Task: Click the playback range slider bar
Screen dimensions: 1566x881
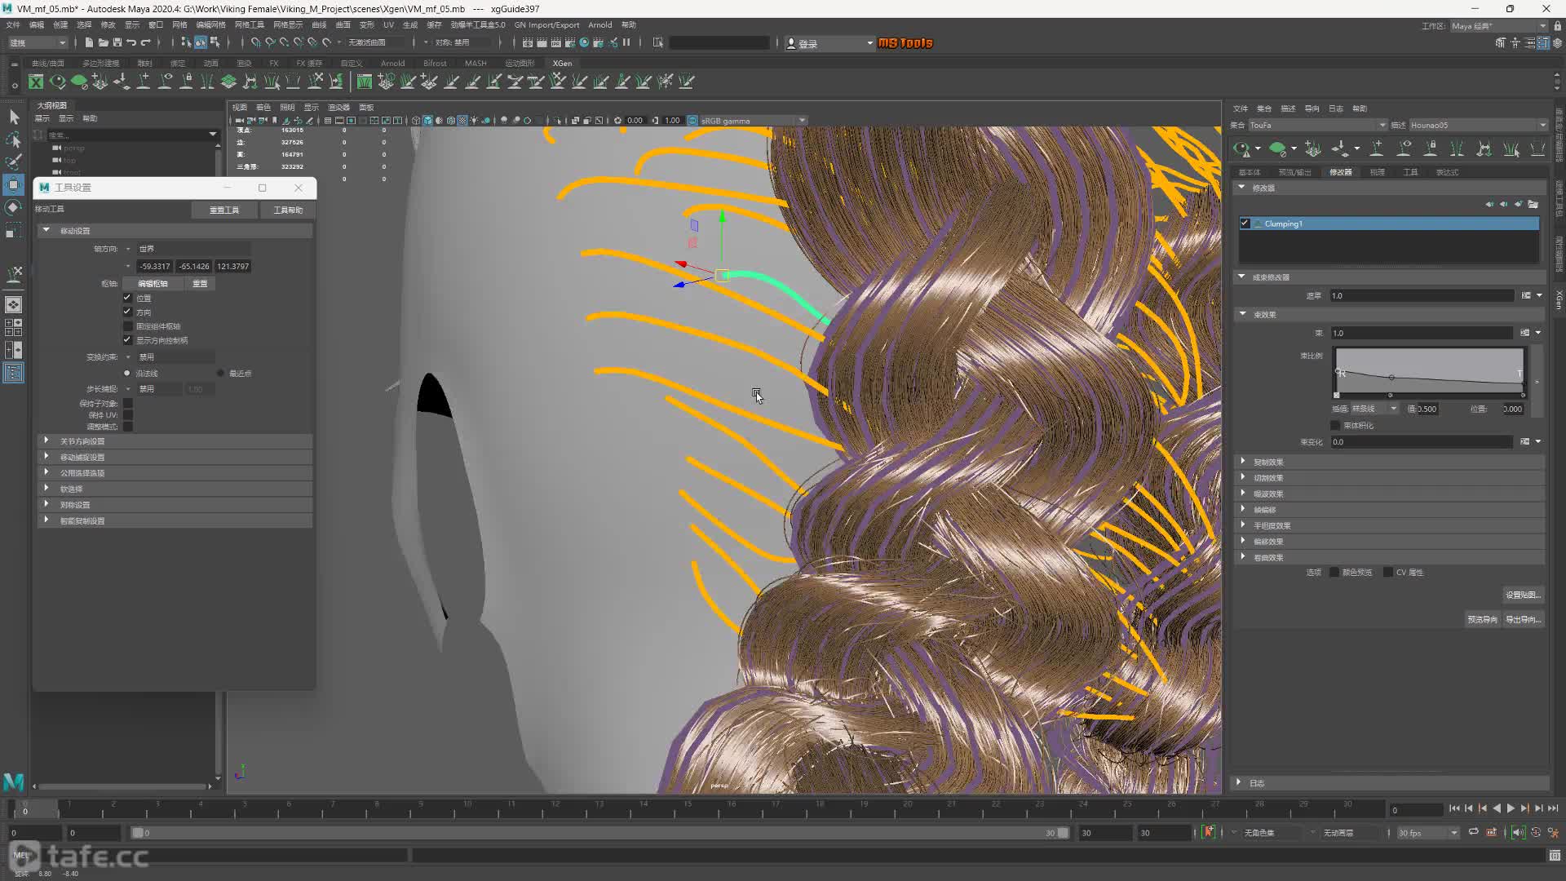Action: 599,833
